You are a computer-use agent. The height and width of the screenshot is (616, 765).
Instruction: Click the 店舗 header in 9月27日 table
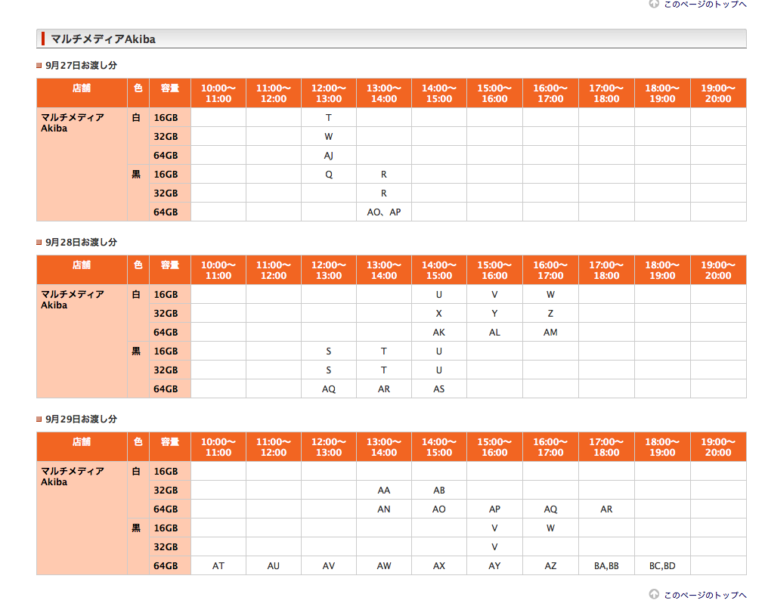coord(82,93)
